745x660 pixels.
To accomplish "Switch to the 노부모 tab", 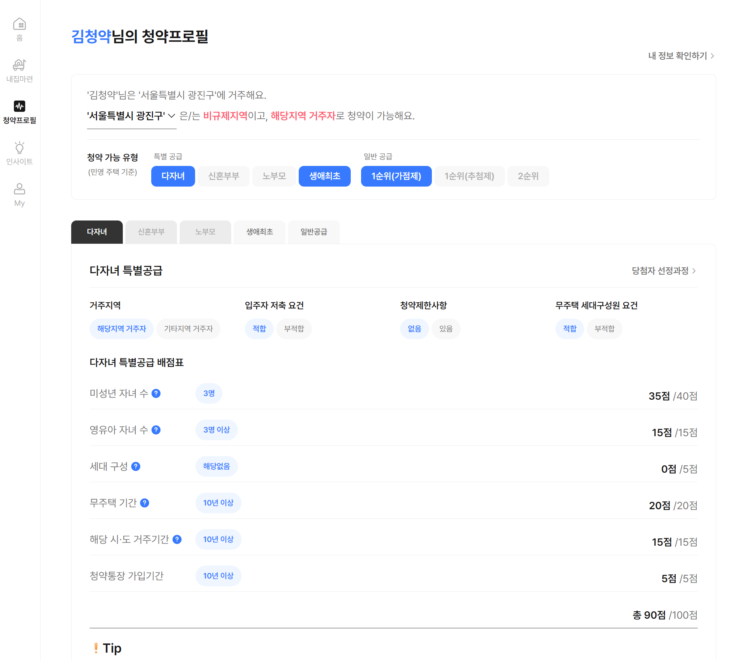I will (205, 232).
